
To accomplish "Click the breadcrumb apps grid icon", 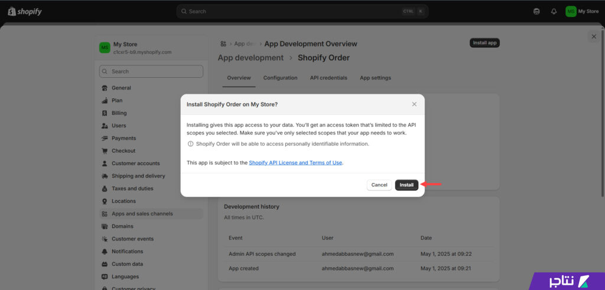I will [x=223, y=44].
